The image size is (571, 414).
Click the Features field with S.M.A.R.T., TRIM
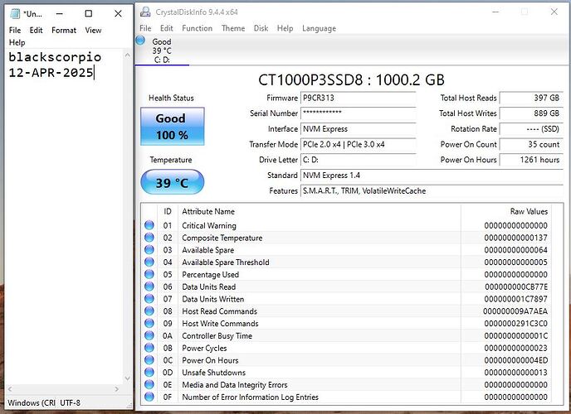[x=432, y=191]
